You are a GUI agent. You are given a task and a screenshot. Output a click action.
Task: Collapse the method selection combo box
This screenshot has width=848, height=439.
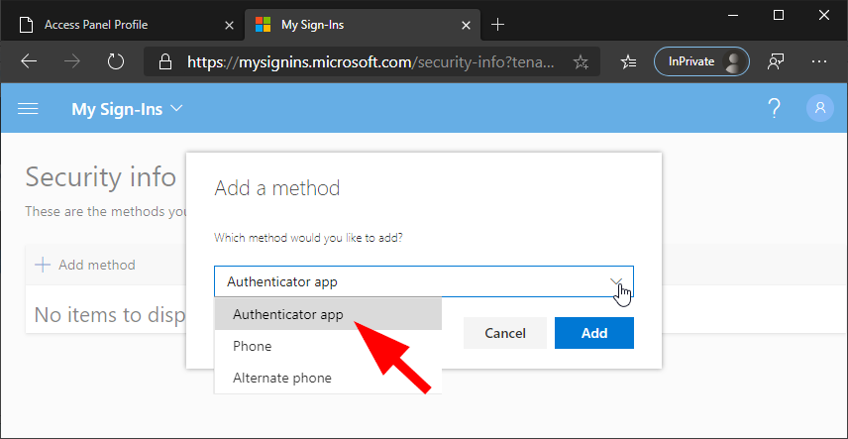coord(618,281)
